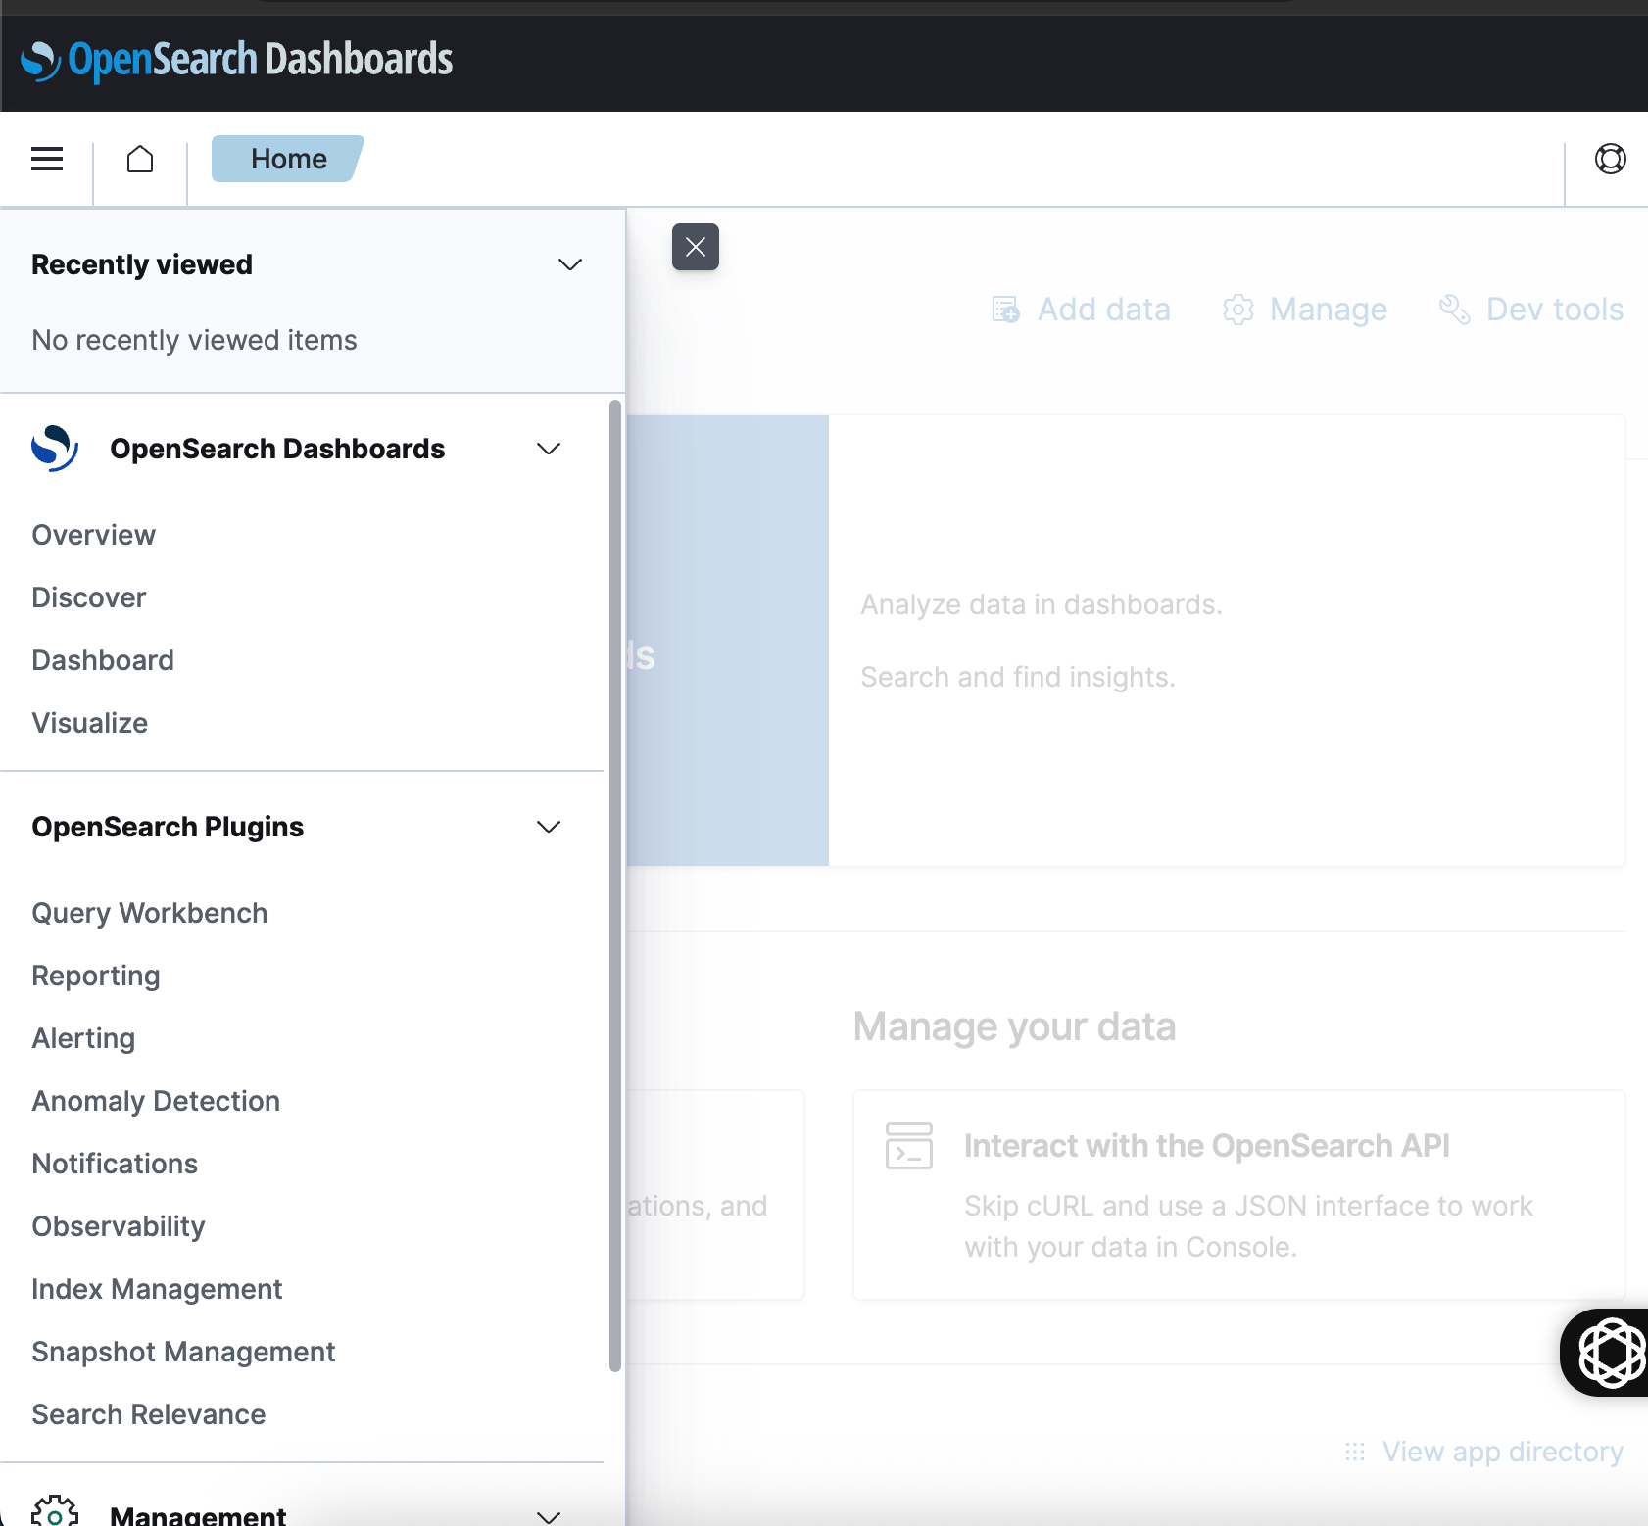Click the sidebar vertical scrollbar
This screenshot has width=1648, height=1526.
click(615, 885)
